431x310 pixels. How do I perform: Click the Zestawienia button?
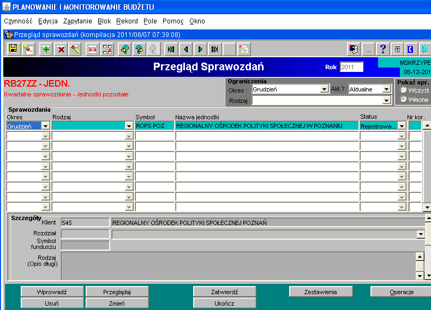pyautogui.click(x=320, y=292)
